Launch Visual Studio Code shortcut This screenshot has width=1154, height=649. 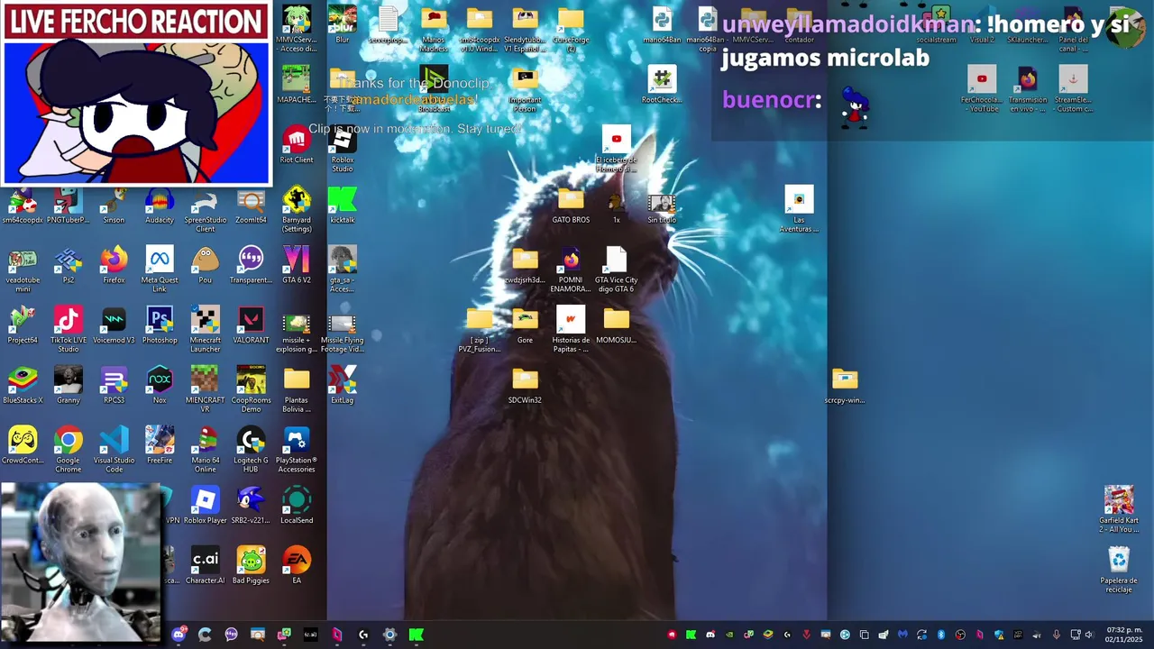[x=114, y=451]
